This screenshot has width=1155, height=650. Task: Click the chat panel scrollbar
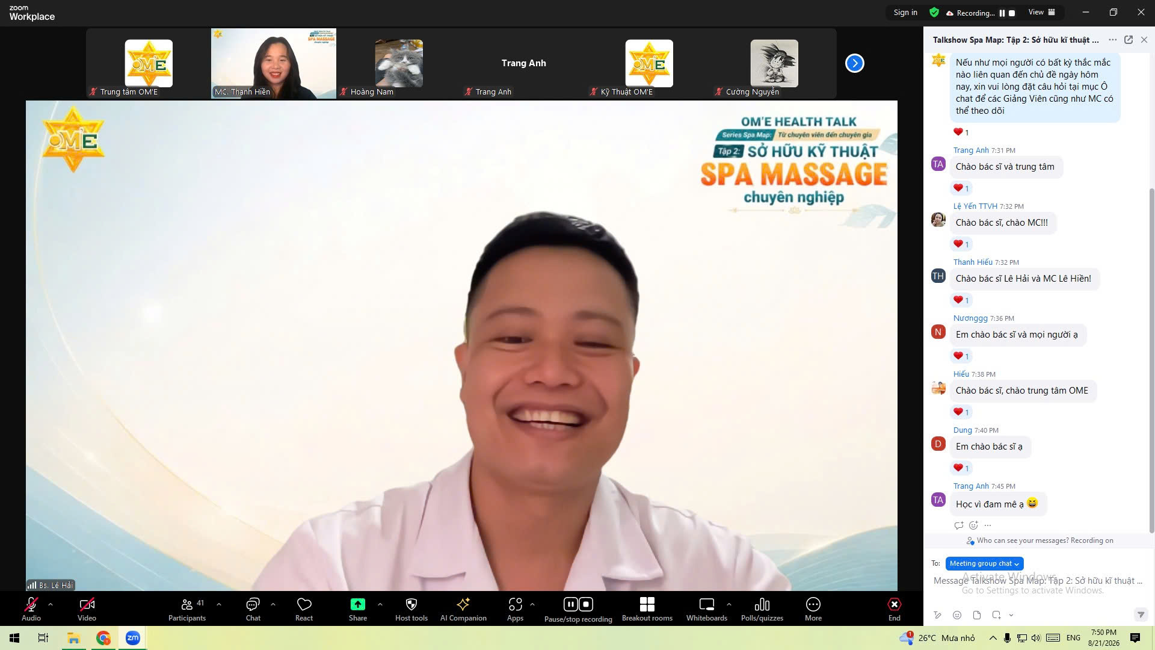(x=1151, y=360)
